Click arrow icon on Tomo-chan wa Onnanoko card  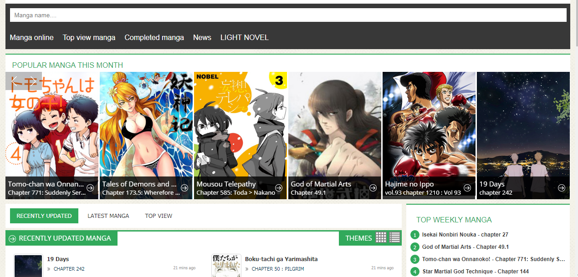[x=90, y=188]
